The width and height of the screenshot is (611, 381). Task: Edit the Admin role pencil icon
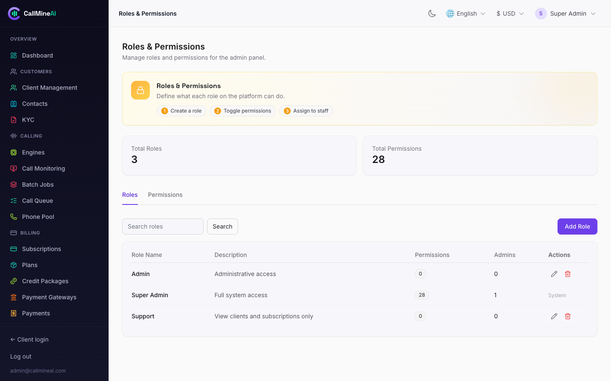[554, 274]
